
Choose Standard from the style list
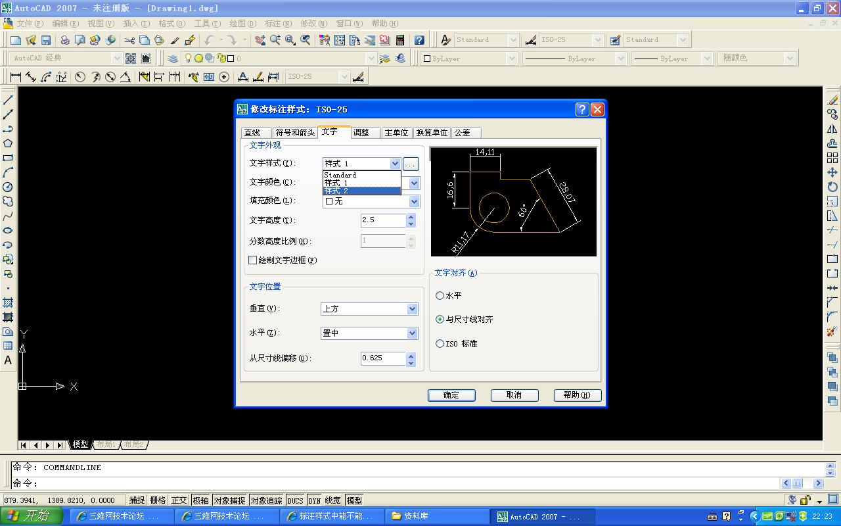(361, 176)
